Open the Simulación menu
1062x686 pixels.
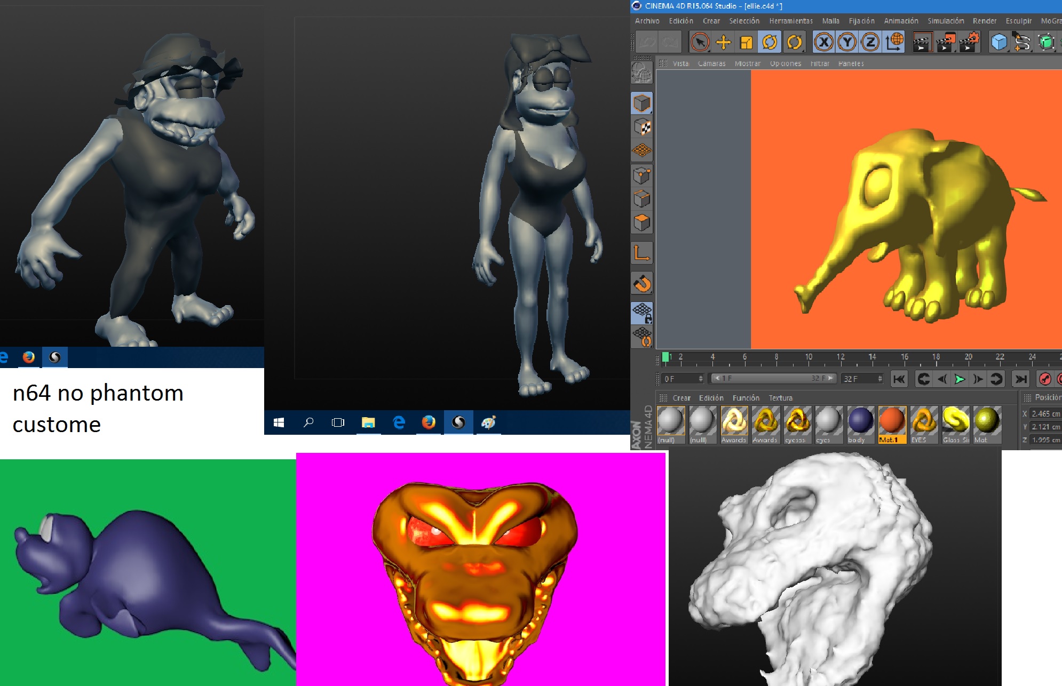point(945,21)
